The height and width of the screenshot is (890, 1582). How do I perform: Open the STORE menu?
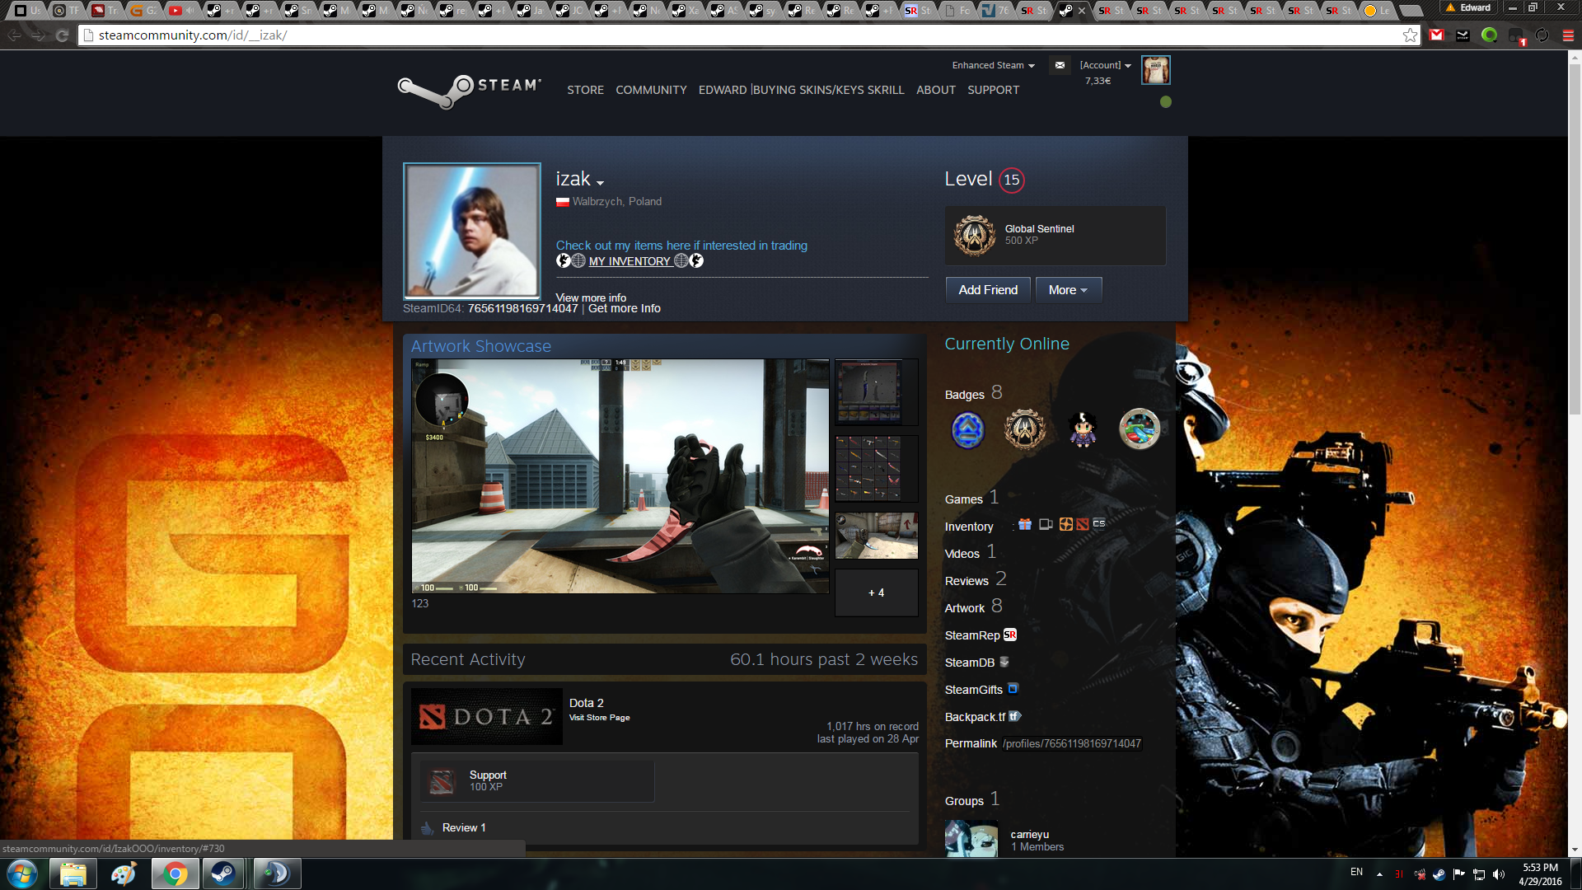(x=585, y=90)
